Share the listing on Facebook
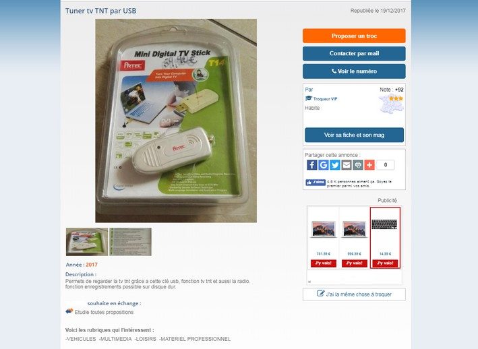Image resolution: width=478 pixels, height=349 pixels. click(x=312, y=165)
